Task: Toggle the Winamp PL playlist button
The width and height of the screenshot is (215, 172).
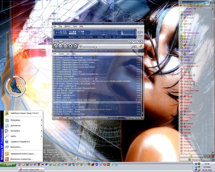Action: click(x=136, y=41)
